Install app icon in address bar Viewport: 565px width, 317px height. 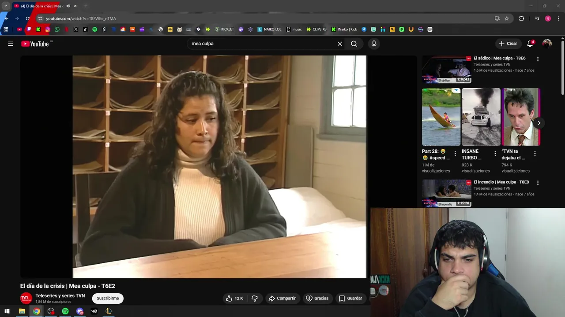click(497, 18)
